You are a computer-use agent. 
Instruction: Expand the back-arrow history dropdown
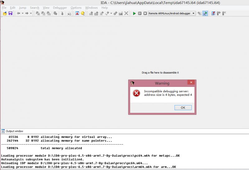[22, 13]
